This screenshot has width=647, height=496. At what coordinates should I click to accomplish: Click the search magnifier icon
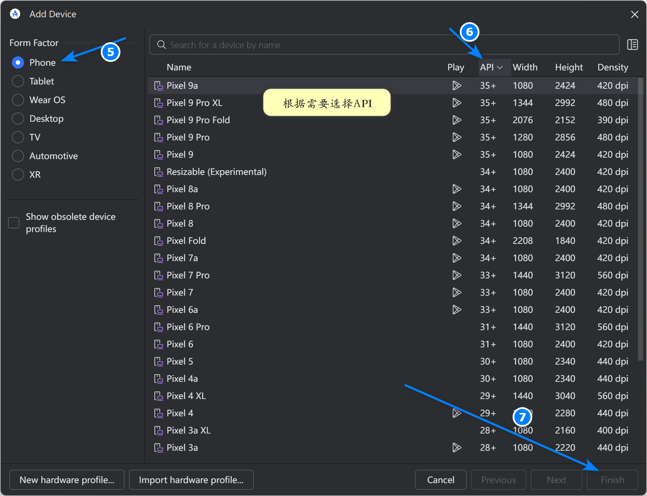[162, 45]
